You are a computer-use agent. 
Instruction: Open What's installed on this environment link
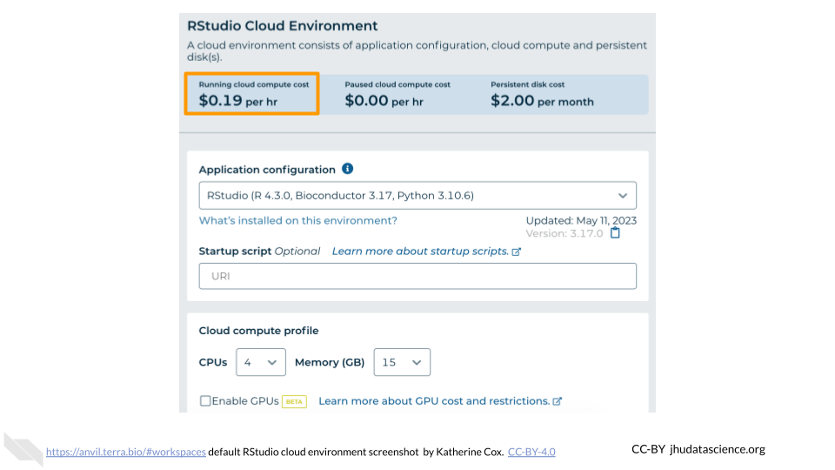(298, 220)
